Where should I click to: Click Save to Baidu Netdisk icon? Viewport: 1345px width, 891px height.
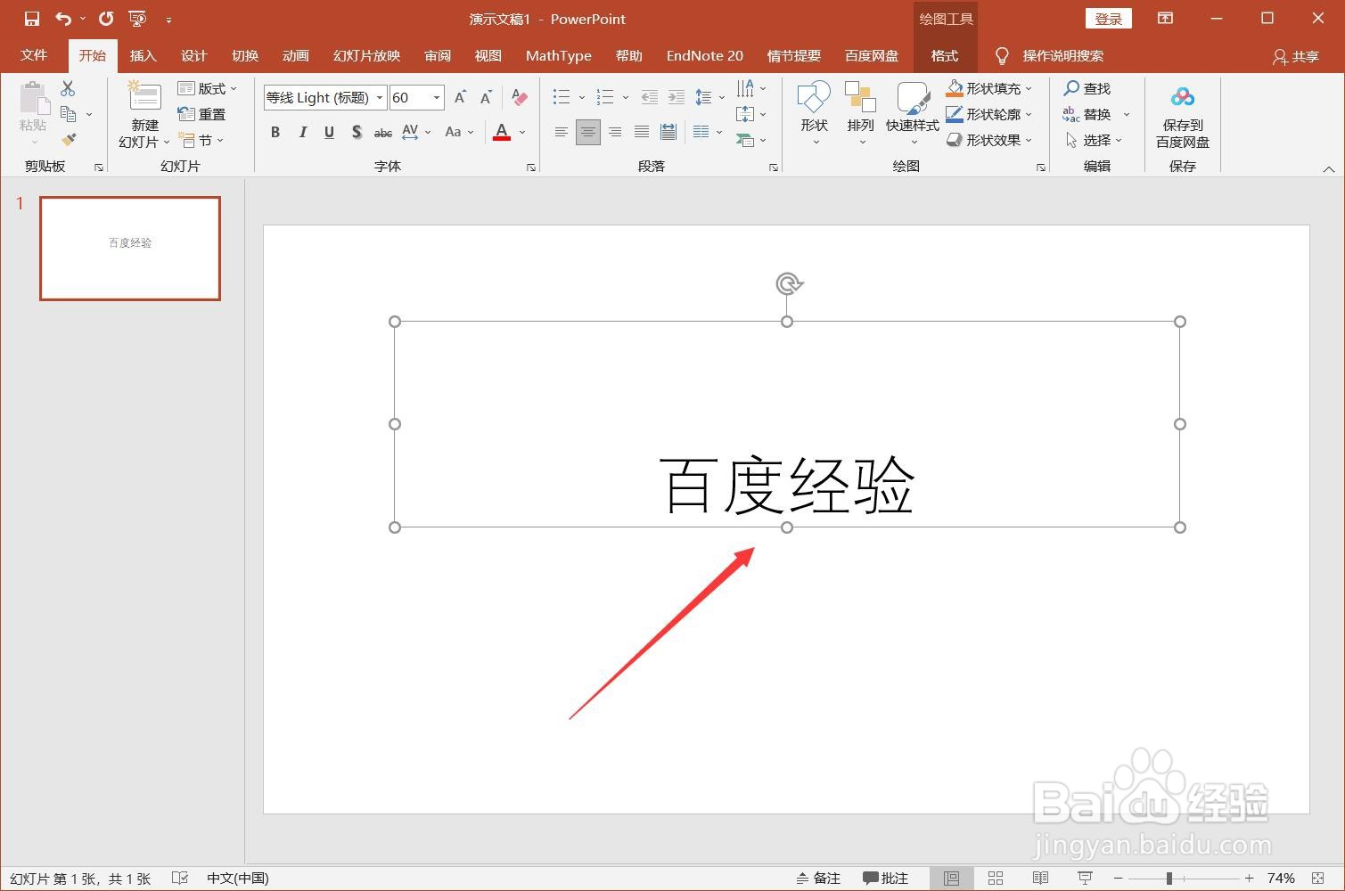tap(1183, 114)
